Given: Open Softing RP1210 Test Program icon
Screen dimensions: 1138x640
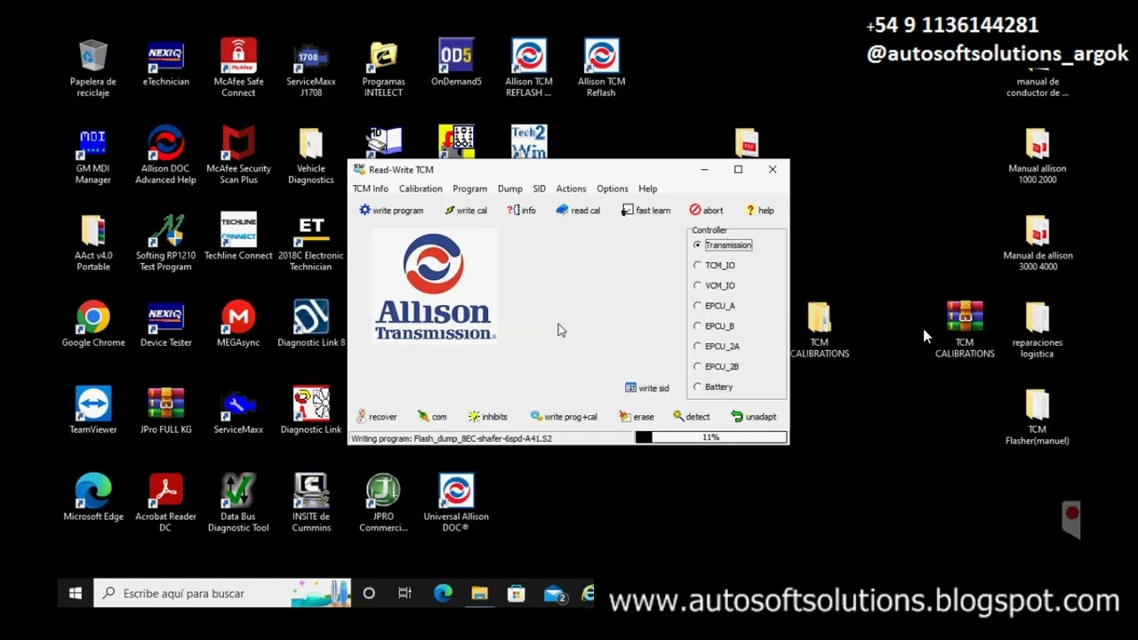Looking at the screenshot, I should click(166, 243).
